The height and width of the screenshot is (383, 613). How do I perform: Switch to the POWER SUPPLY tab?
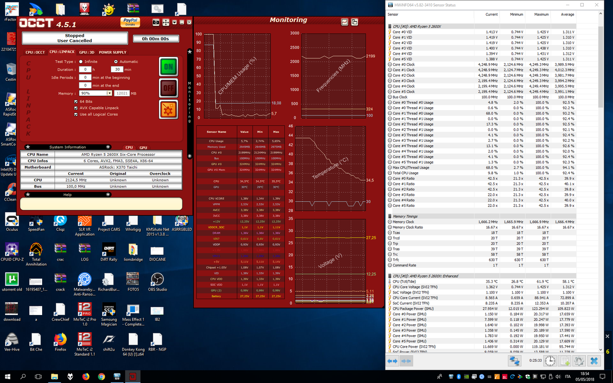tap(113, 52)
